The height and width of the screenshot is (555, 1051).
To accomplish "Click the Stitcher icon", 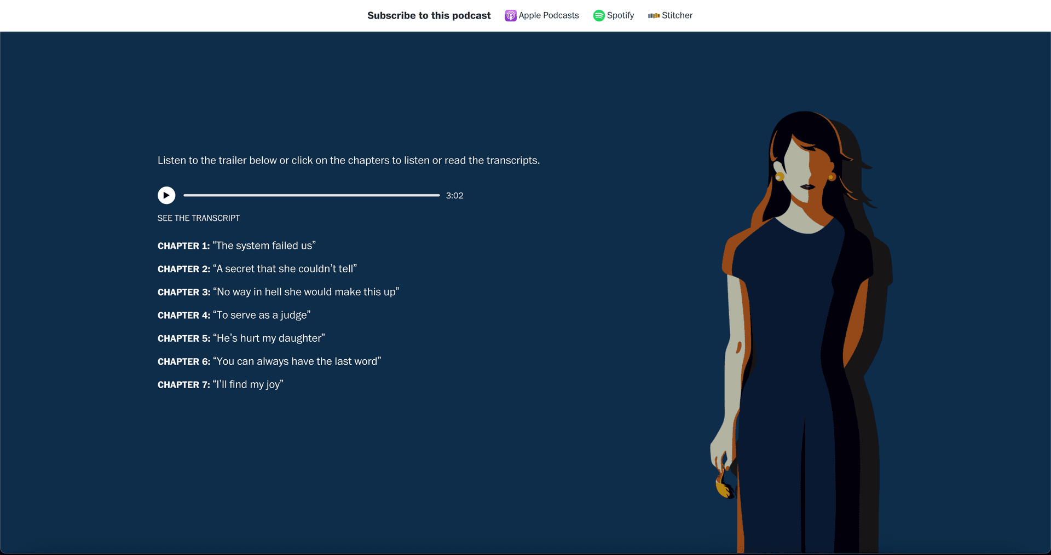I will pos(654,15).
